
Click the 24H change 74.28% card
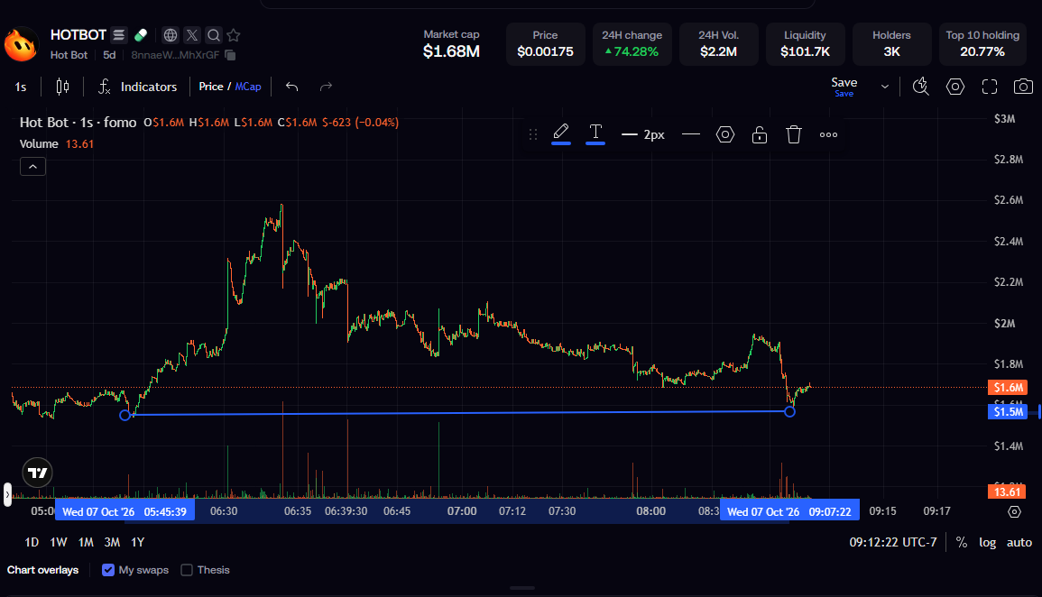point(632,44)
